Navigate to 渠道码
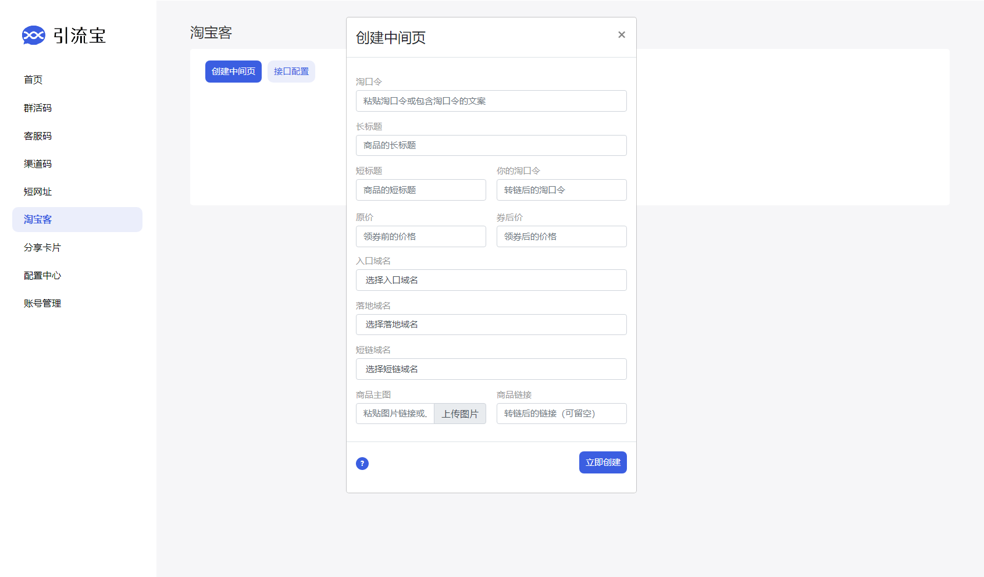Image resolution: width=984 pixels, height=577 pixels. pyautogui.click(x=37, y=163)
